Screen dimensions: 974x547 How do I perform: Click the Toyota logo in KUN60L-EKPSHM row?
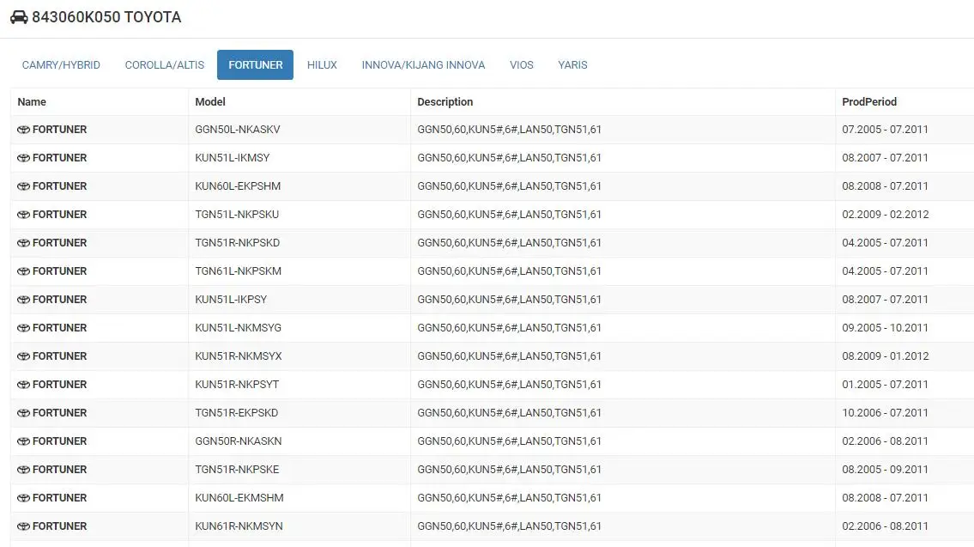[x=24, y=185]
